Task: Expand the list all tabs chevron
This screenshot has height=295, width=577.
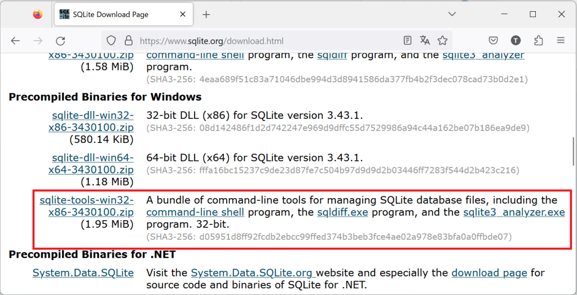Action: pos(452,14)
